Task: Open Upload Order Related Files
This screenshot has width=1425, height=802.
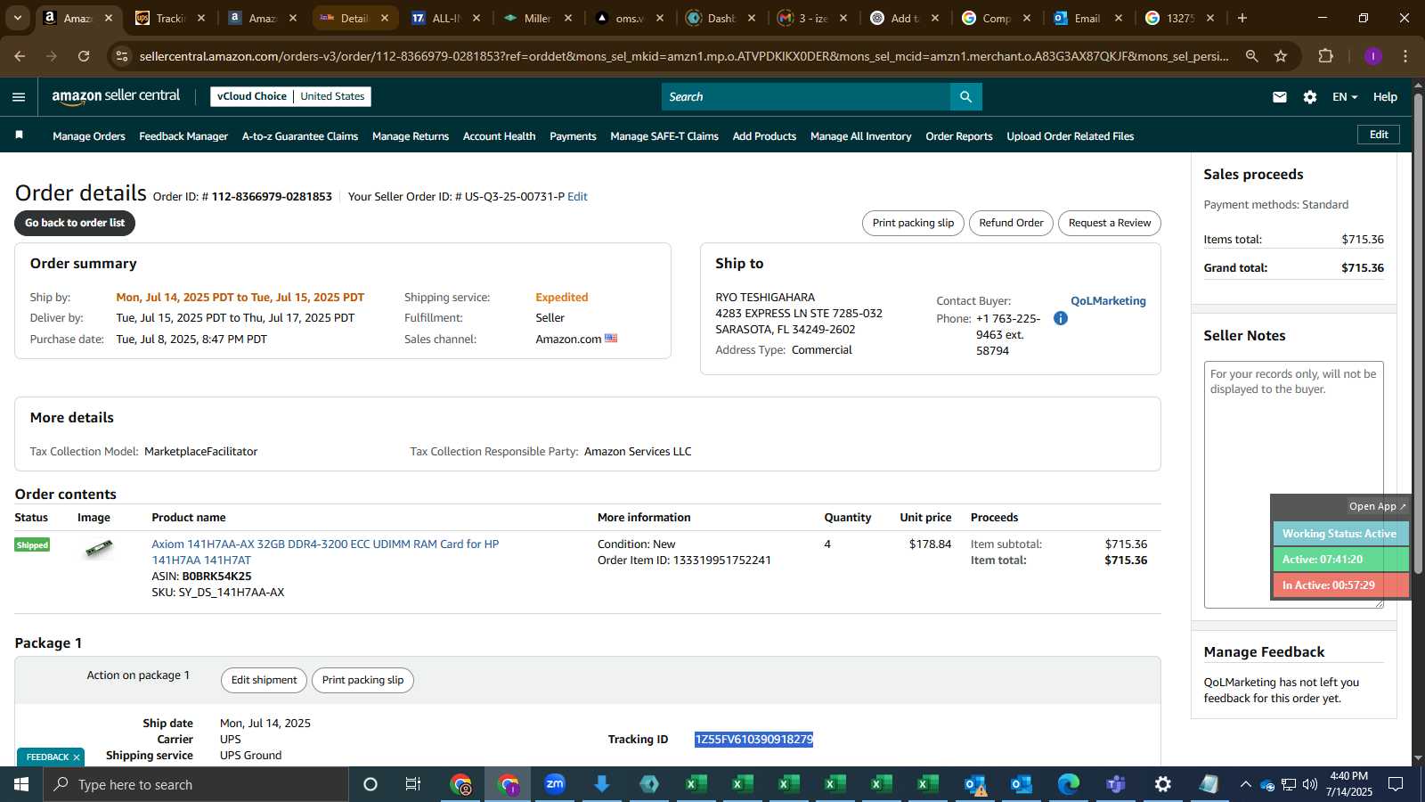Action: (1070, 136)
